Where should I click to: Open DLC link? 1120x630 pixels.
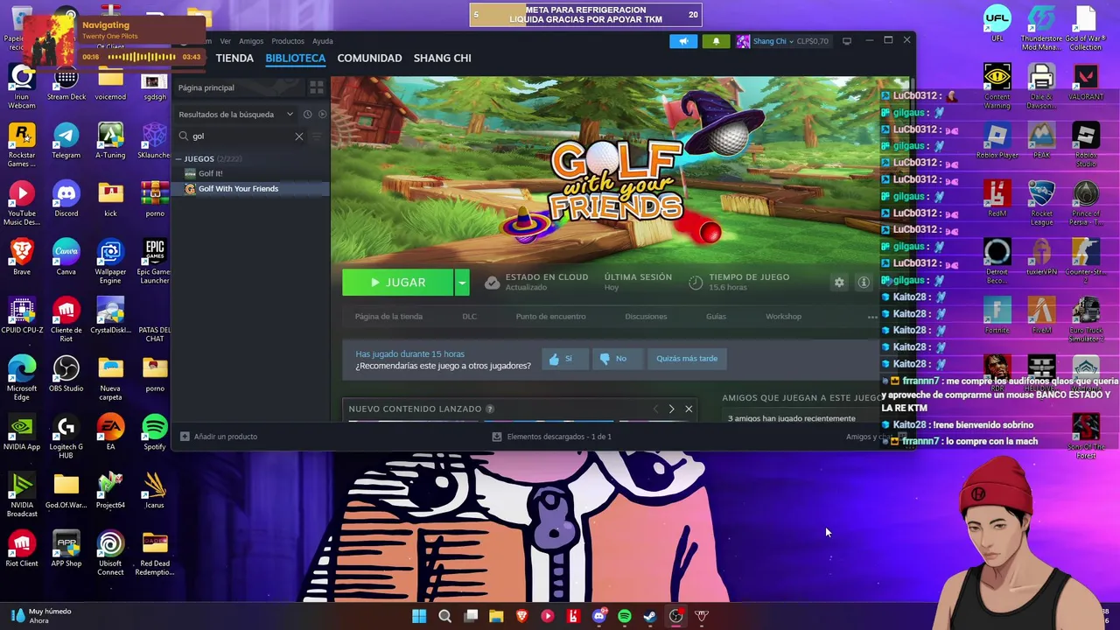point(469,317)
